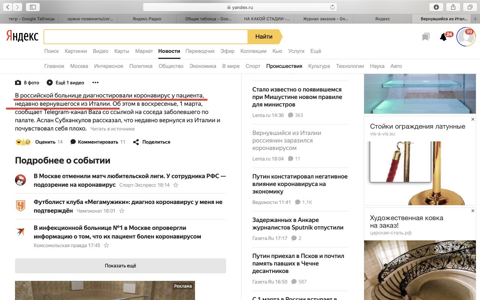Image resolution: width=480 pixels, height=300 pixels.
Task: Toggle Safari sidebar button
Action: [x=33, y=7]
